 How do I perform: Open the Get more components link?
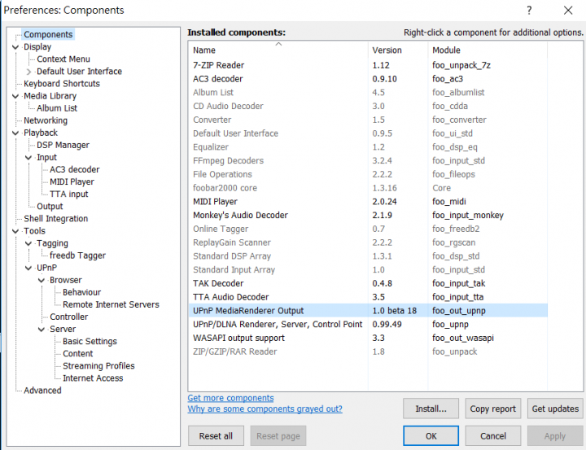(x=230, y=399)
